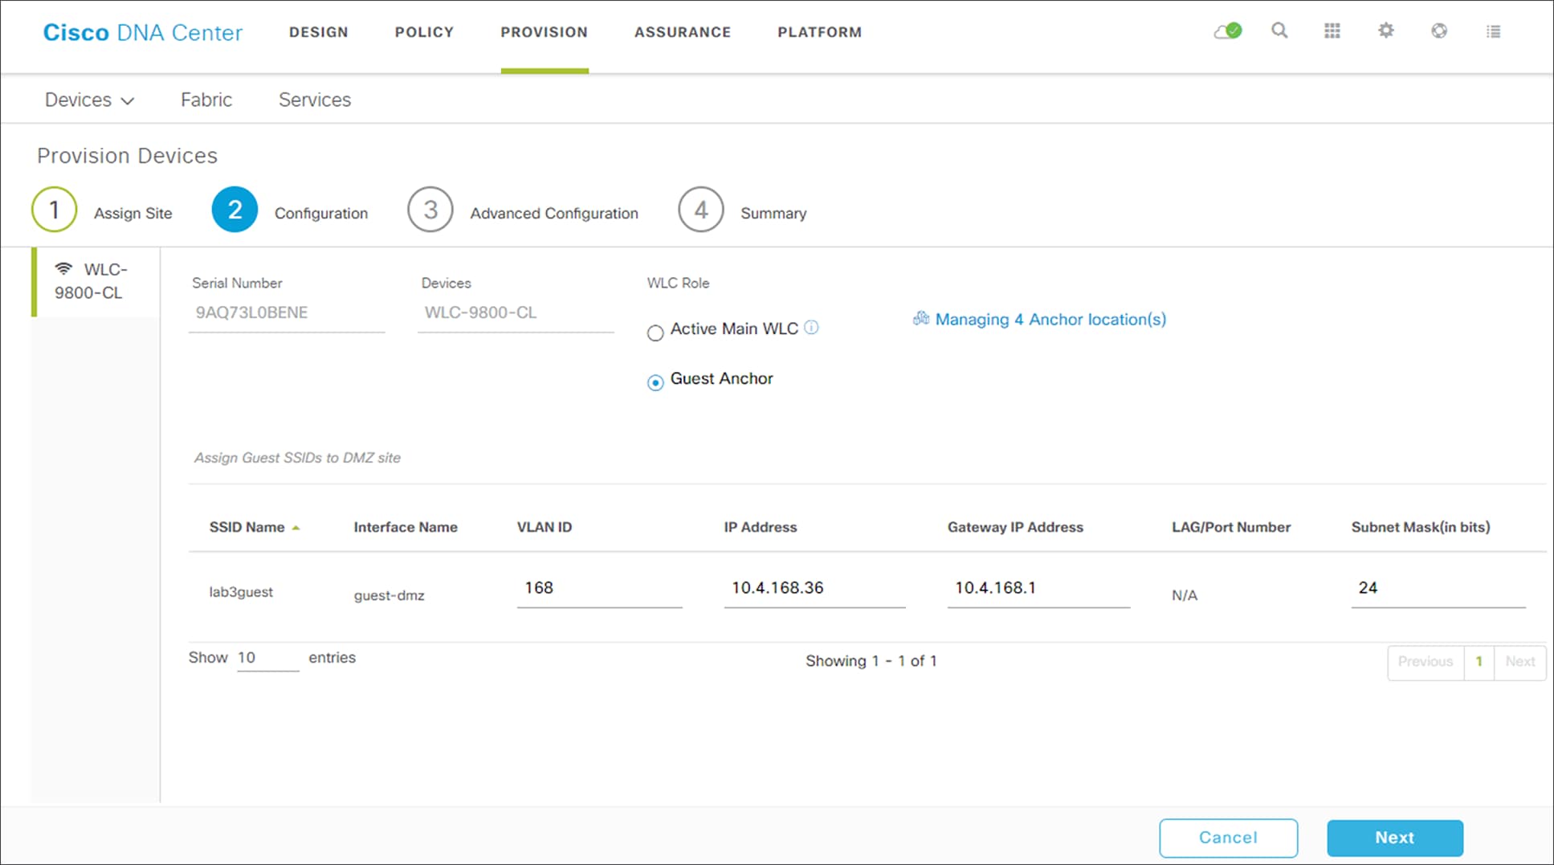Click the Gateway IP Address column header
The height and width of the screenshot is (865, 1554).
pos(1015,528)
